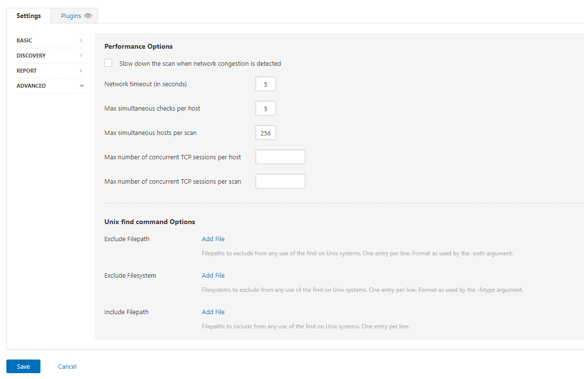Click the Performance Options heading
The height and width of the screenshot is (379, 584).
pos(138,47)
